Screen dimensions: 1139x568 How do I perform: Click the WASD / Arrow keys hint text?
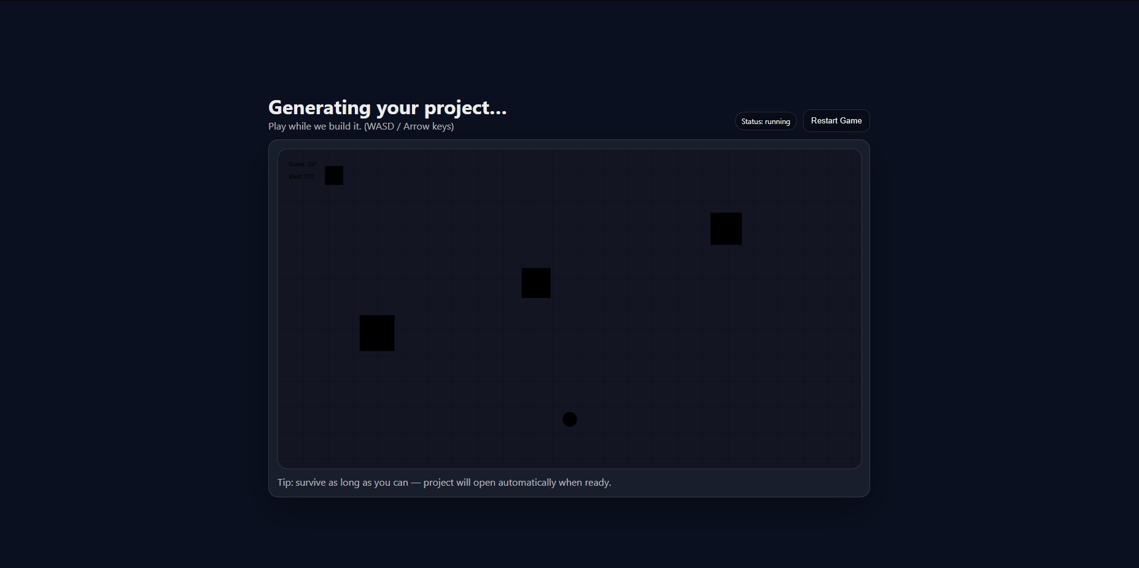pyautogui.click(x=409, y=126)
